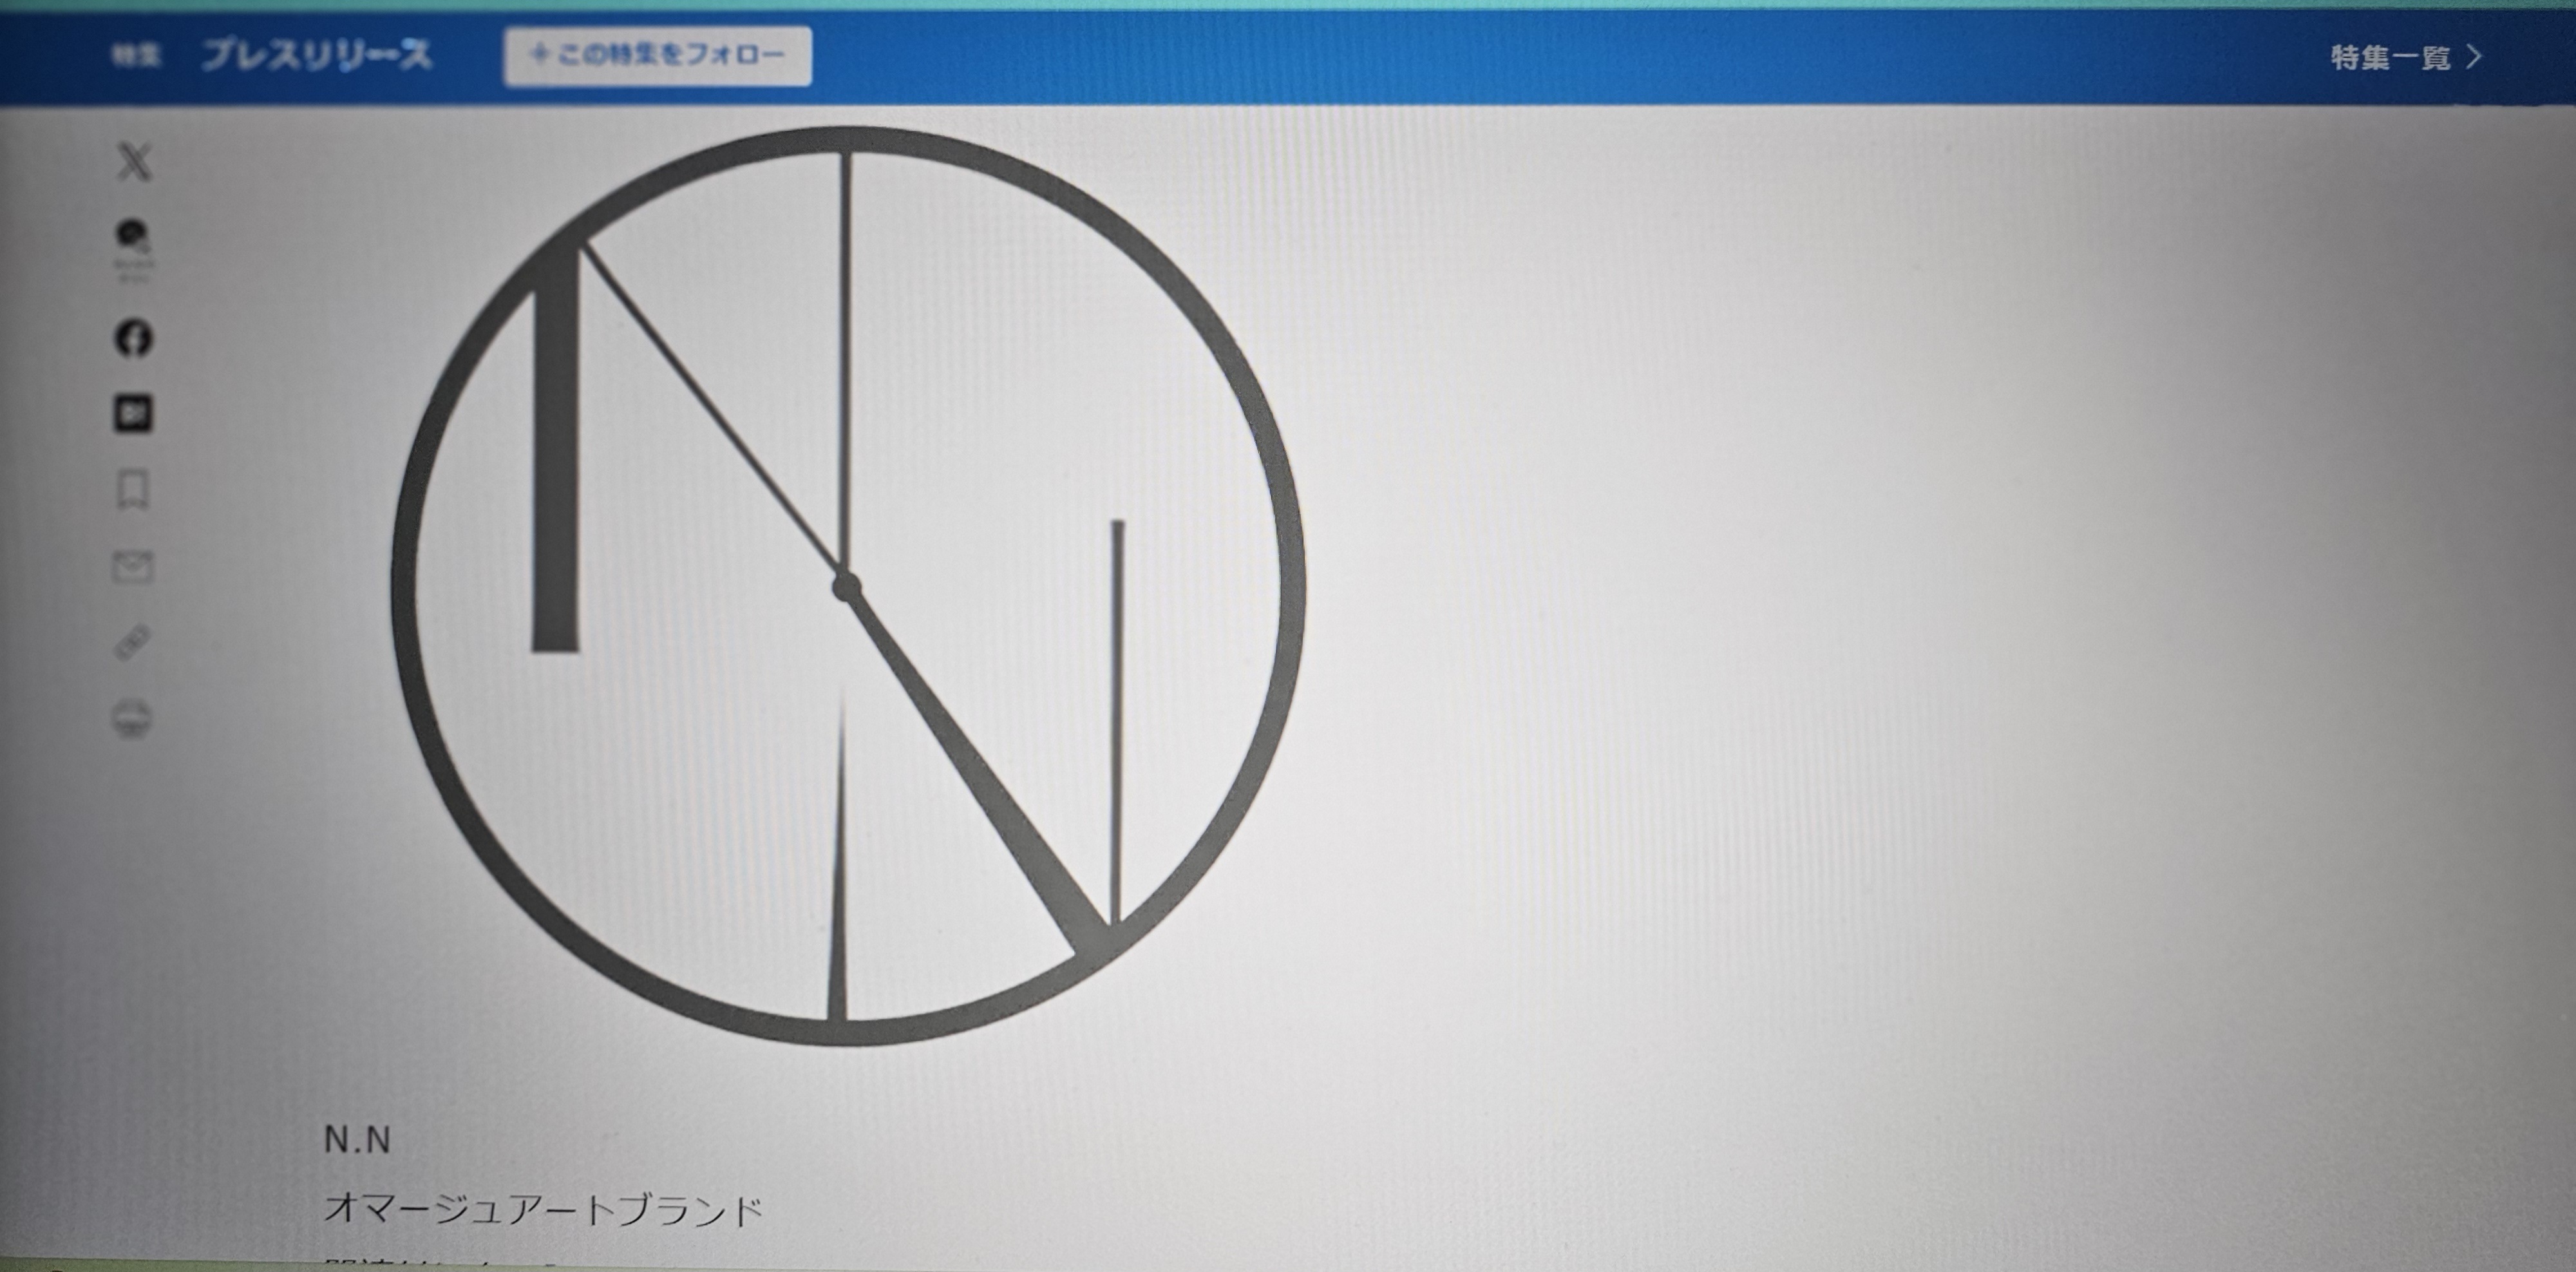
Task: Copy article URL with the link icon
Action: (133, 642)
